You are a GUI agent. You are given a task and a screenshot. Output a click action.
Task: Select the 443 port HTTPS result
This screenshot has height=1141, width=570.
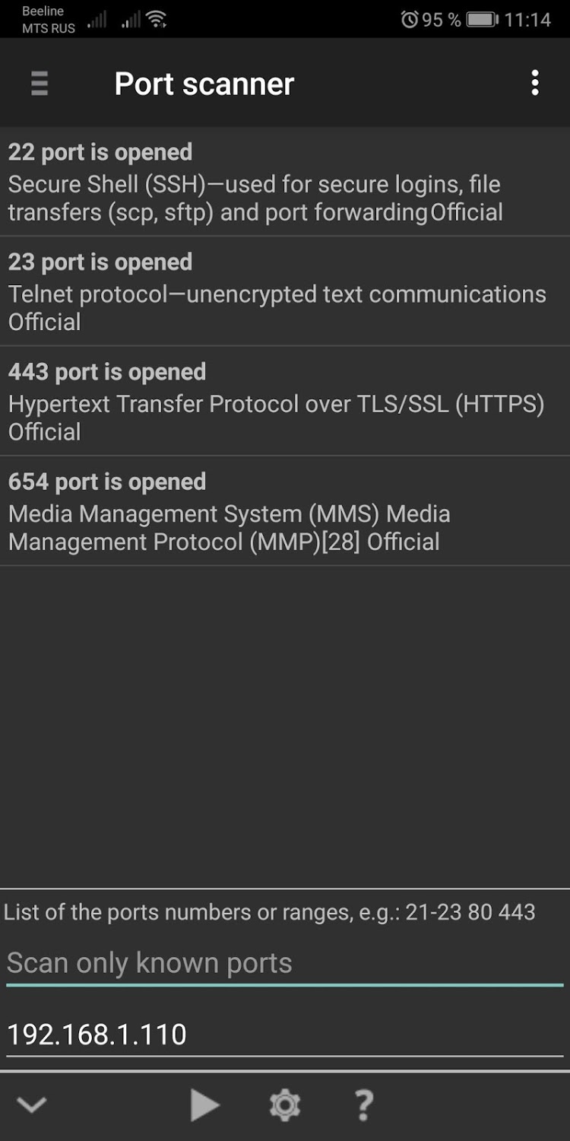click(285, 402)
